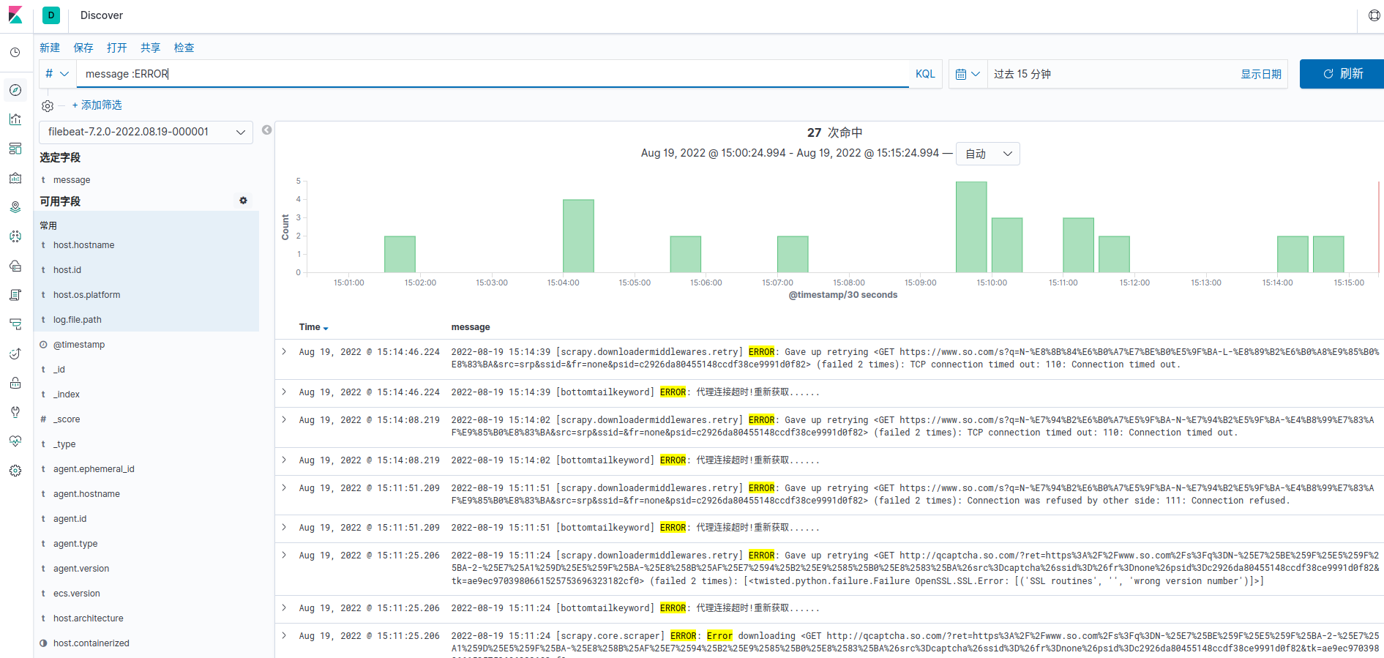Screen dimensions: 1384x658
Task: Click the 刷新 refresh button
Action: (x=1342, y=74)
